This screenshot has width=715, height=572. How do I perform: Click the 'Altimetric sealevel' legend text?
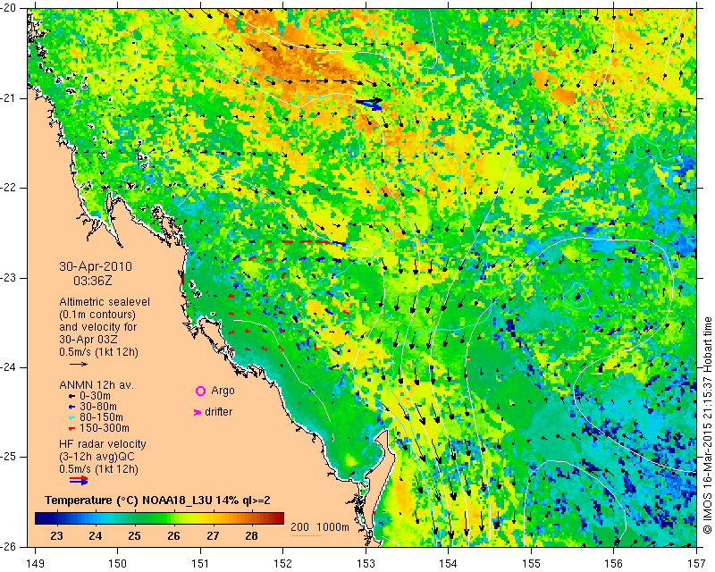(x=105, y=302)
